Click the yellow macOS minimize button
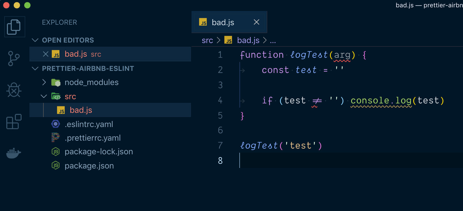 click(x=17, y=5)
